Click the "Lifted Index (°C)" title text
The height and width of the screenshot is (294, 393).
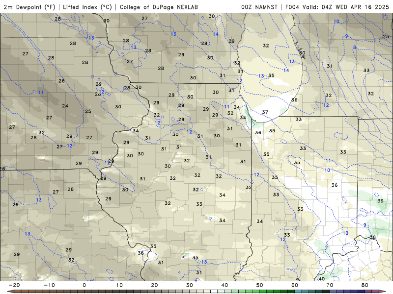coord(87,7)
